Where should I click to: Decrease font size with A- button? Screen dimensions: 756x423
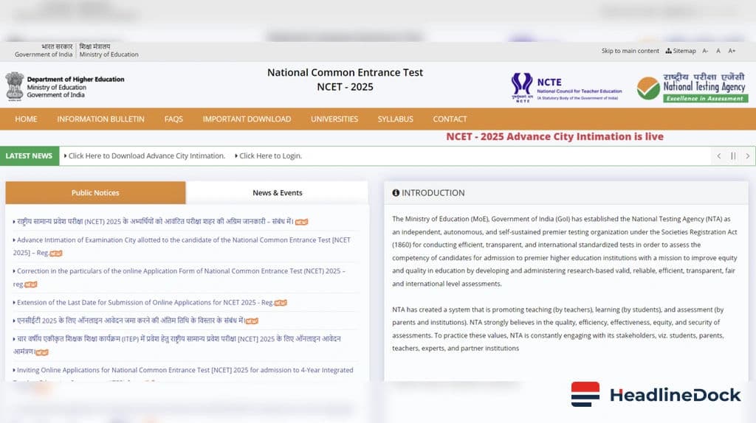(x=705, y=51)
